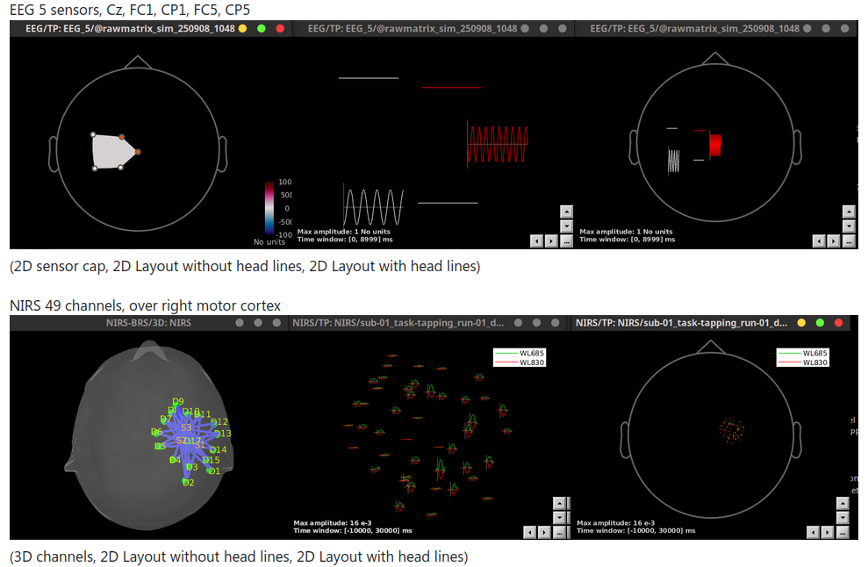
Task: Toggle WL830 legend entry in NIRS head-lines layout
Action: [x=802, y=362]
